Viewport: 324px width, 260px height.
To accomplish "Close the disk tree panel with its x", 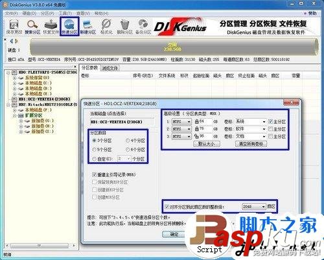I will click(75, 67).
